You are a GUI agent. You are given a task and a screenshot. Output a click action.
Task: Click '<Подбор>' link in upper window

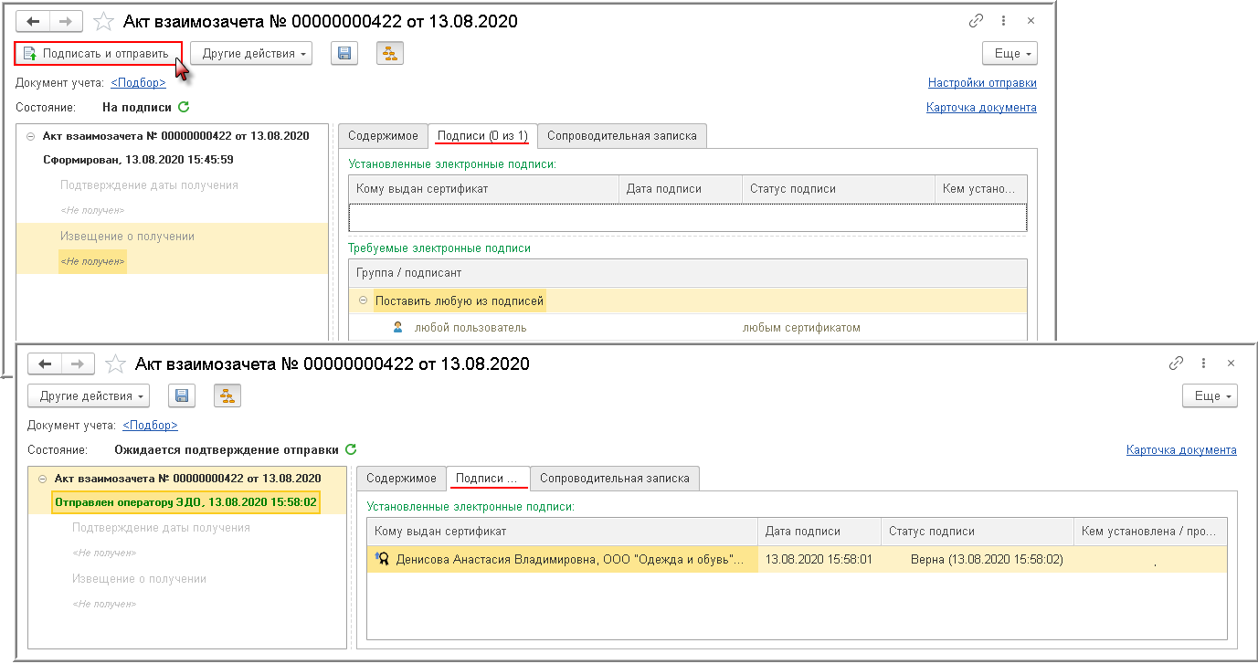click(138, 83)
